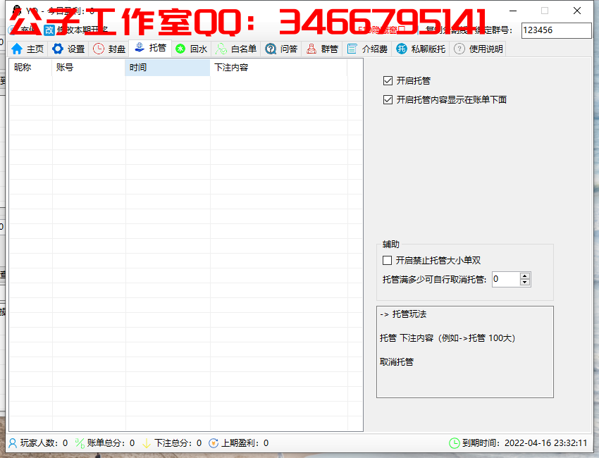Switch to the 设置 settings tab

coord(68,49)
